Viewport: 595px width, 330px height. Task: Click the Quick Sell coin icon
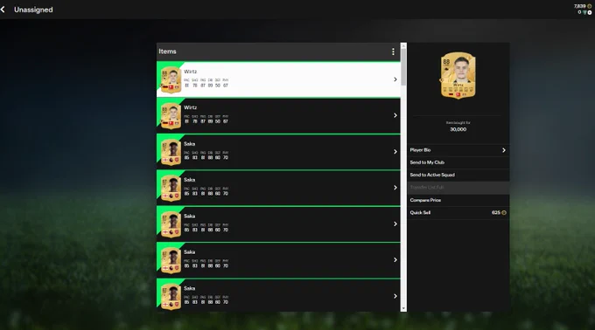pos(504,213)
